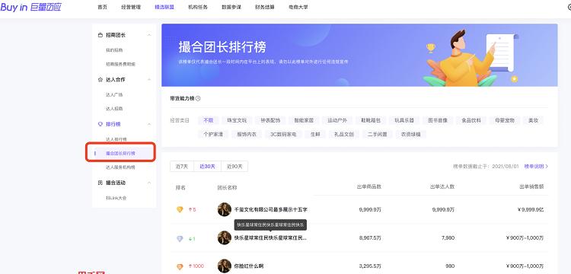Click the info icon beside 带货能力榜
Image resolution: width=571 pixels, height=274 pixels.
pyautogui.click(x=198, y=98)
